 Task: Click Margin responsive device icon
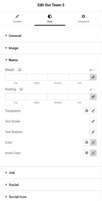tap(20, 70)
